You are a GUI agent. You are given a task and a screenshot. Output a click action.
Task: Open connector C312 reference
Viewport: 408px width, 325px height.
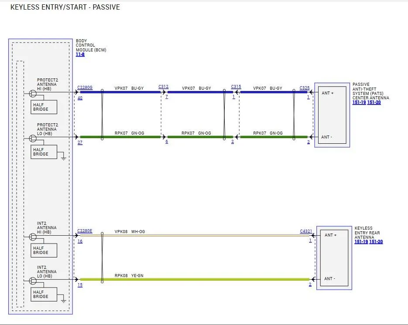click(x=163, y=87)
